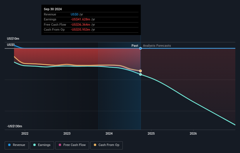
Task: Click the US$0 y-axis label
Action: [x=11, y=45]
